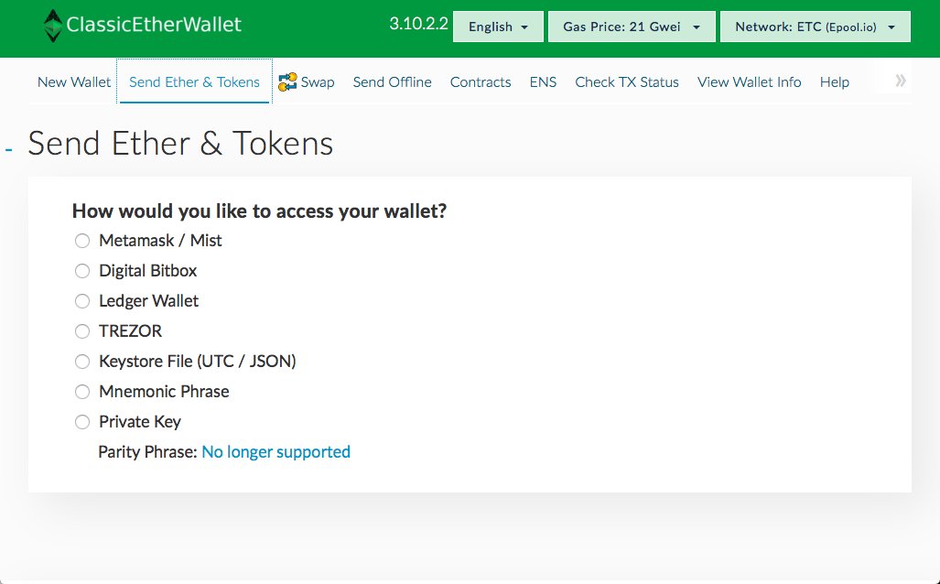Collapse the Send Ether & Tokens section

pyautogui.click(x=9, y=149)
